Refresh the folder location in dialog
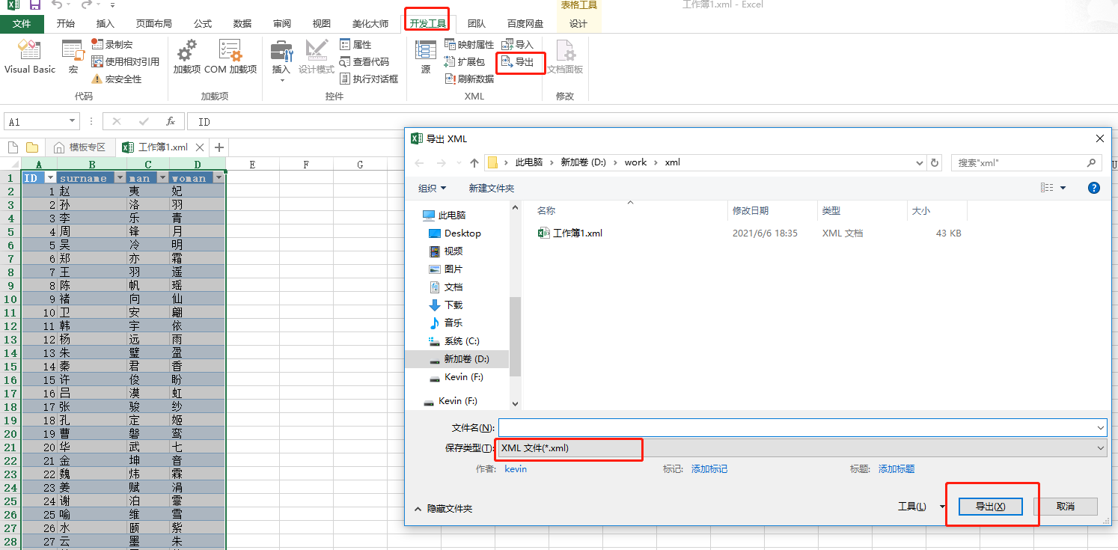 coord(935,162)
